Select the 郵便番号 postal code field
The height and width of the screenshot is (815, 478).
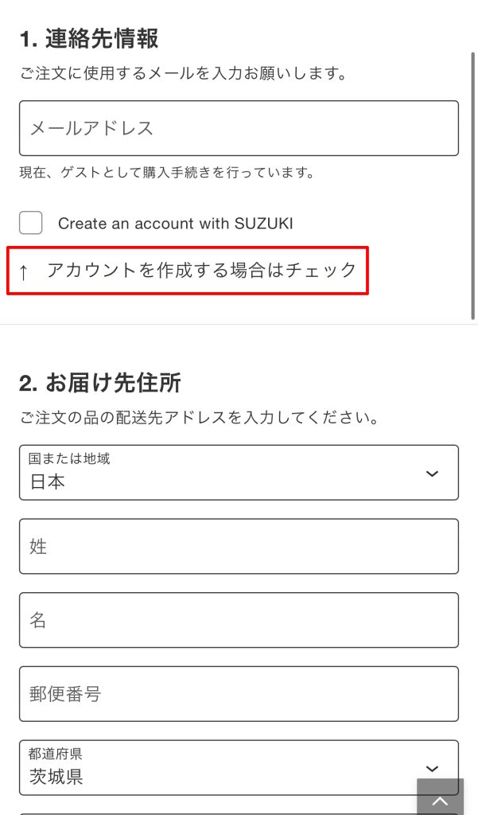point(239,694)
